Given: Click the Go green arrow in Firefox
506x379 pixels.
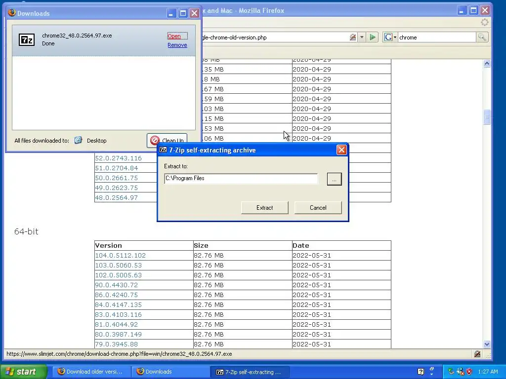Looking at the screenshot, I should coord(373,38).
